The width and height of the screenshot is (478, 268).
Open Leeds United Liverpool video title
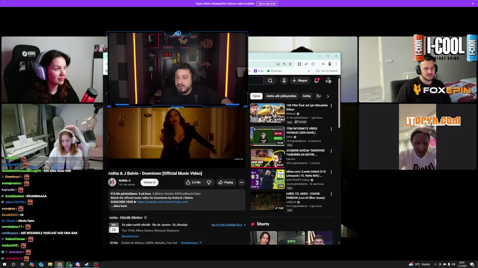(306, 173)
